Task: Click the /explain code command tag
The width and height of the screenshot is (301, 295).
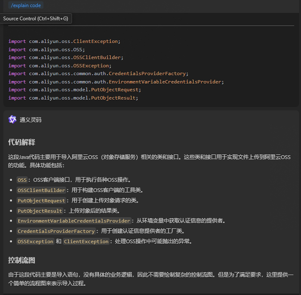Action: (26, 5)
